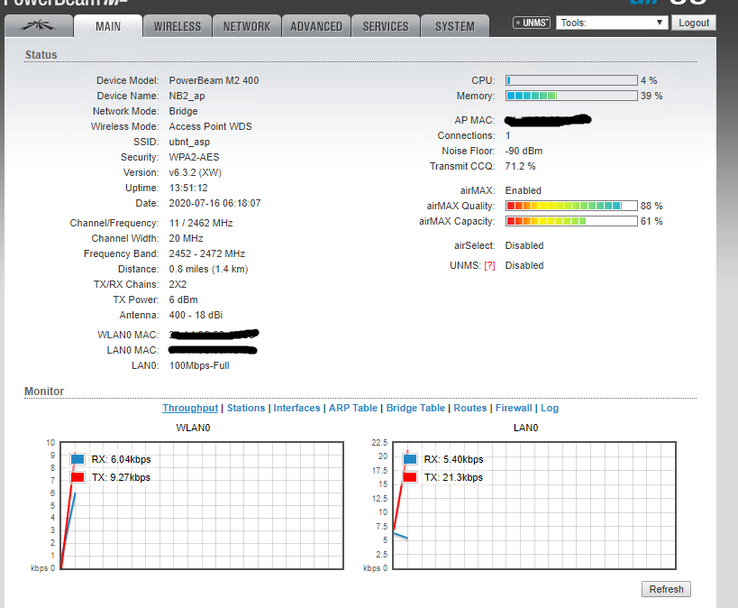Open the Ubiquiti logo tab

coord(39,26)
